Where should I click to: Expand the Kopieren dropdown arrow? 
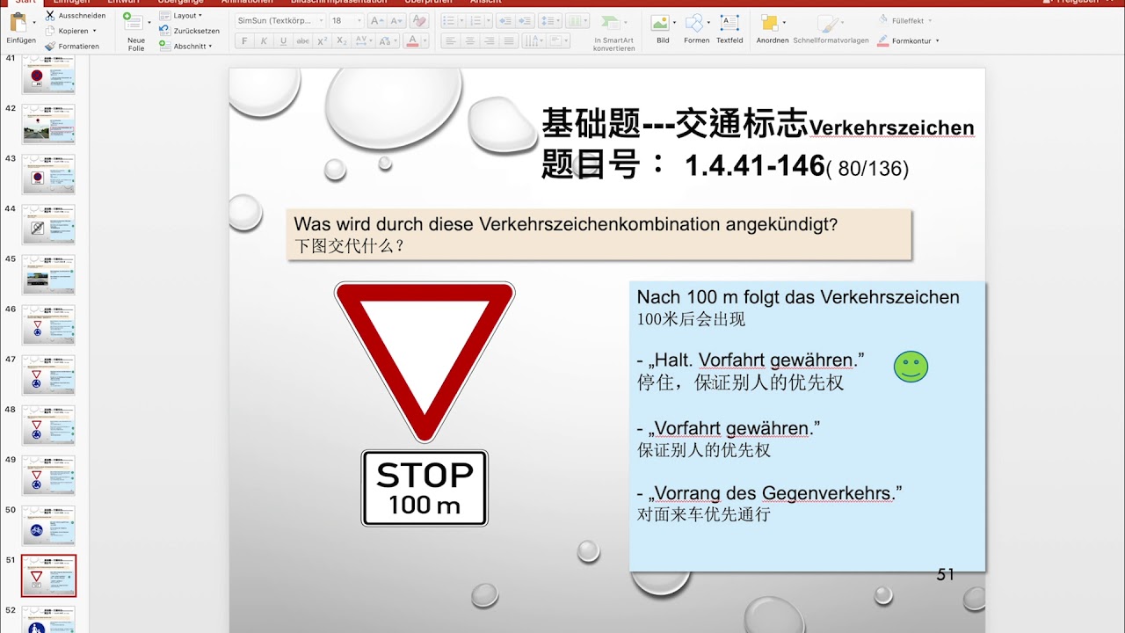click(x=96, y=31)
